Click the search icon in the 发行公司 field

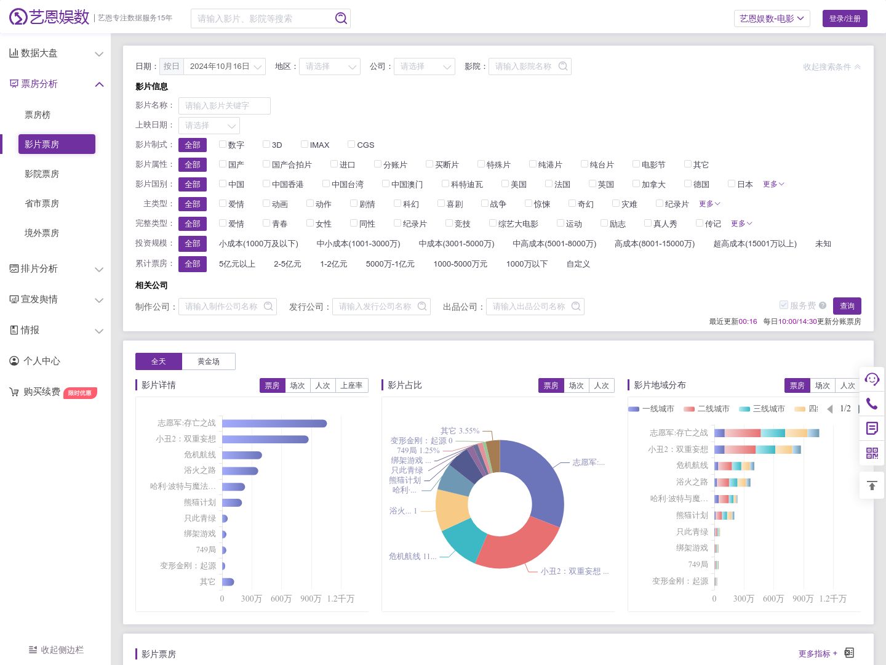(x=422, y=306)
